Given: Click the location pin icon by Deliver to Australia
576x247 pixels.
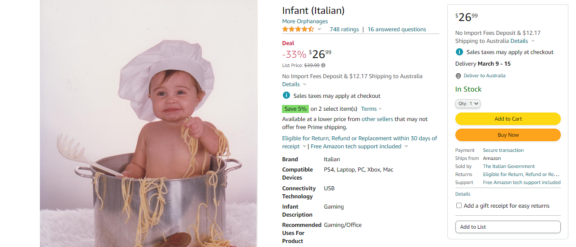Looking at the screenshot, I should click(x=458, y=76).
